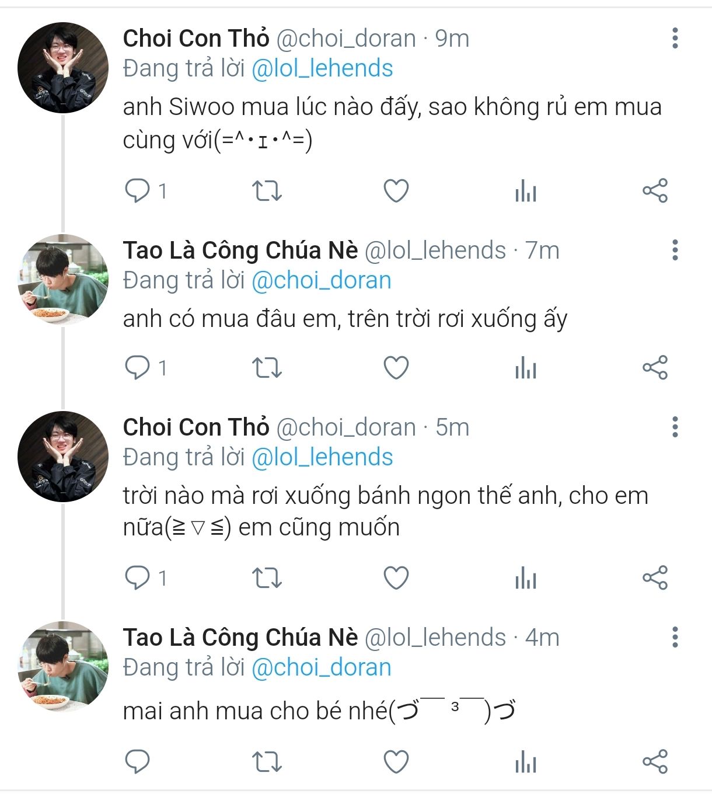Open the 5m tweet's more options menu
Screen dimensions: 712x797
coord(675,427)
